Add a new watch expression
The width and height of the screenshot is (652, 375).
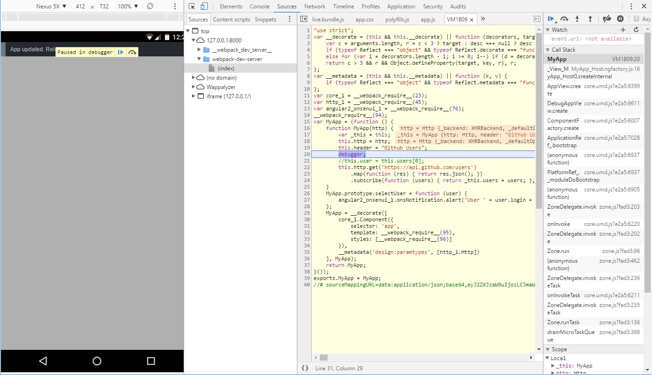[623, 30]
